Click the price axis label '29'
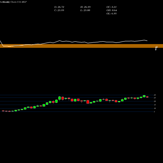 155,95
